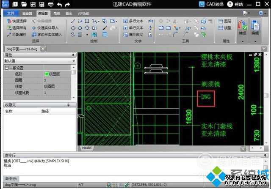The height and width of the screenshot is (189, 271).
Task: Click 快速实体导入 quick entity import
Action: coord(45,28)
